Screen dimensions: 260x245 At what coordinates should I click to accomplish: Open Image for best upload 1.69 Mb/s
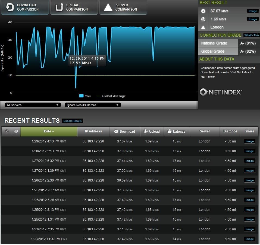(253, 19)
